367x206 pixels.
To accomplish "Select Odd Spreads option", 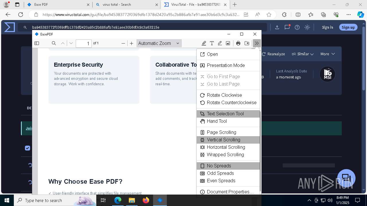I will 228,173.
